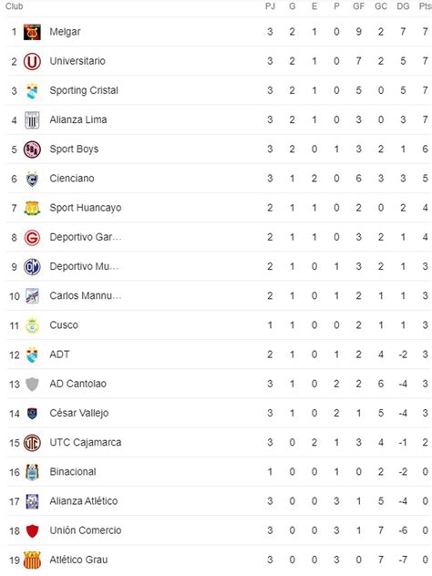432x576 pixels.
Task: Click the Unión Comercio red shield icon
Action: [x=32, y=530]
